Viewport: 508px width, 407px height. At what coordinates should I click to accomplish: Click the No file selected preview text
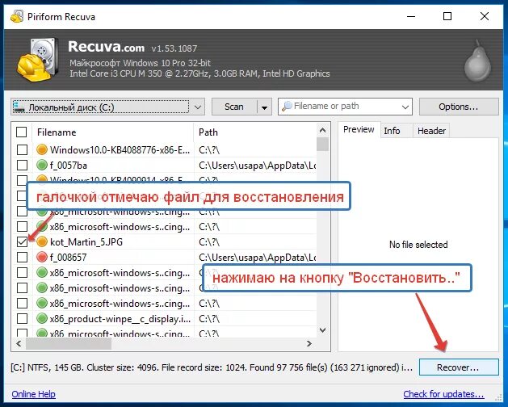(418, 245)
